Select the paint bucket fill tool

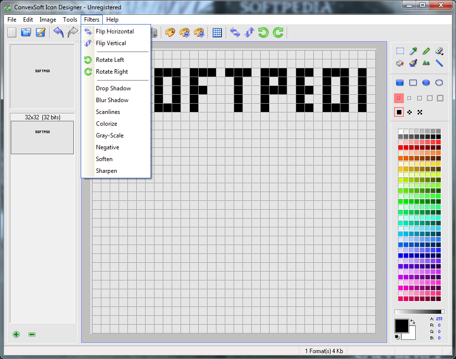pyautogui.click(x=400, y=63)
